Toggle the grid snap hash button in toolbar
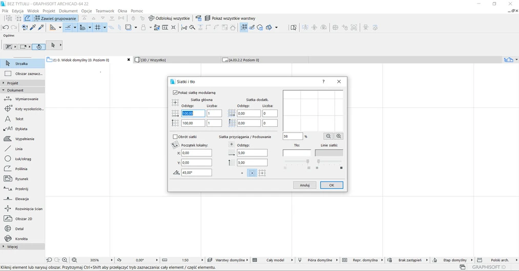 click(x=98, y=28)
